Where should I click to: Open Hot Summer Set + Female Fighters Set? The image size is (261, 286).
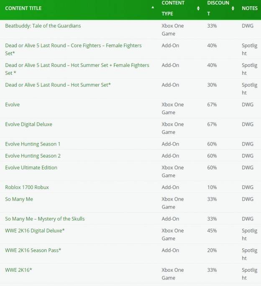77,69
